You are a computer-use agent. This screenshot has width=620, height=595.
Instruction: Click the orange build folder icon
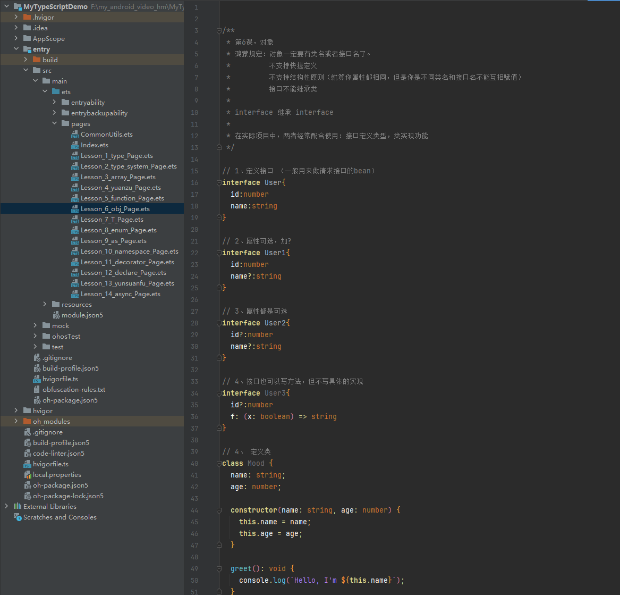pos(37,60)
